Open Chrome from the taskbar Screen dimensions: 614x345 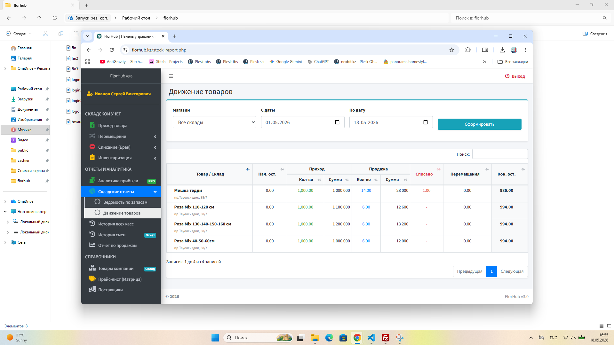point(357,338)
